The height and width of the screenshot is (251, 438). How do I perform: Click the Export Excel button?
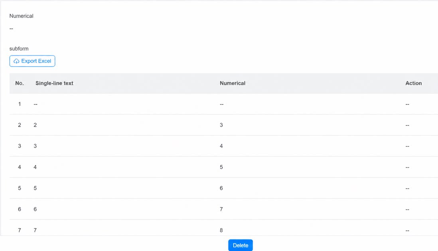[x=32, y=61]
